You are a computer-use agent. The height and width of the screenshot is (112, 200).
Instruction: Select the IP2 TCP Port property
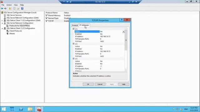(x=99, y=56)
